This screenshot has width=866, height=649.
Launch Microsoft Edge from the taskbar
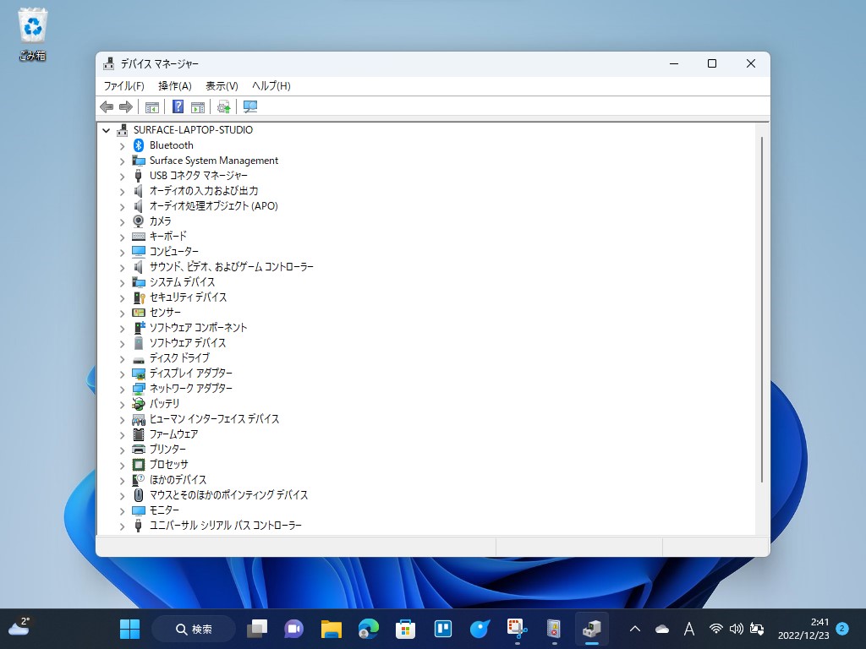tap(369, 629)
